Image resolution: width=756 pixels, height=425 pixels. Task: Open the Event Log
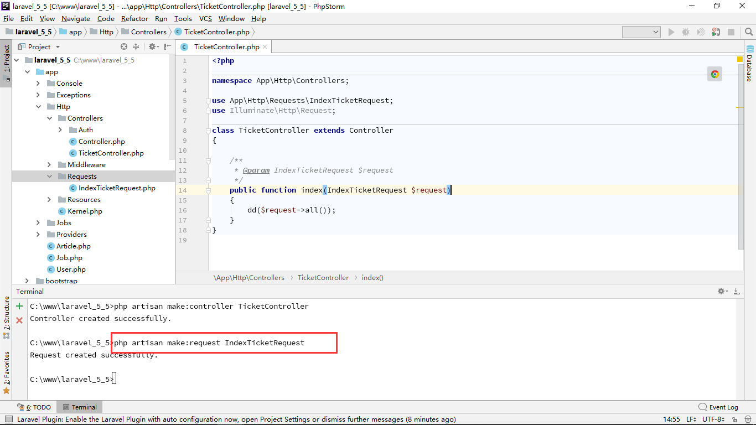click(x=718, y=407)
